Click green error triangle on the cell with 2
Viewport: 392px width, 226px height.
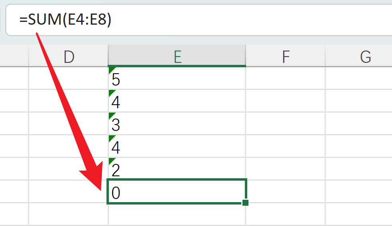click(111, 161)
